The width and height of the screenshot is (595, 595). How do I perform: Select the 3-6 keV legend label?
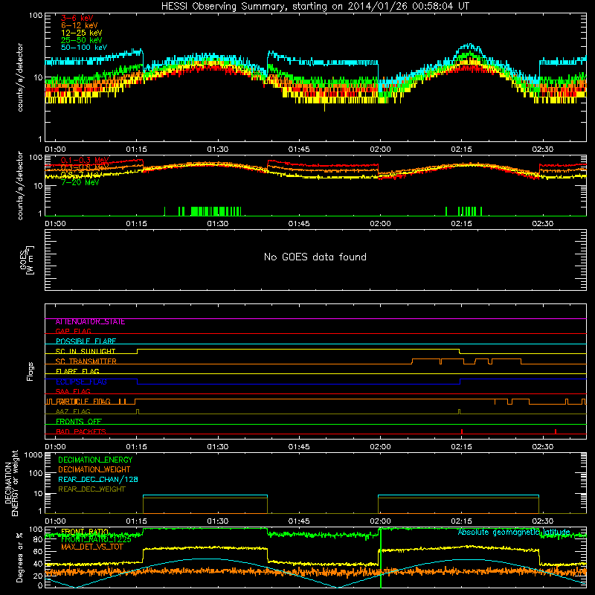click(x=77, y=18)
